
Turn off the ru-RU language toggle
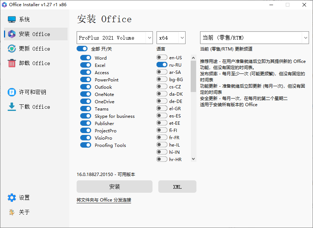coord(162,65)
